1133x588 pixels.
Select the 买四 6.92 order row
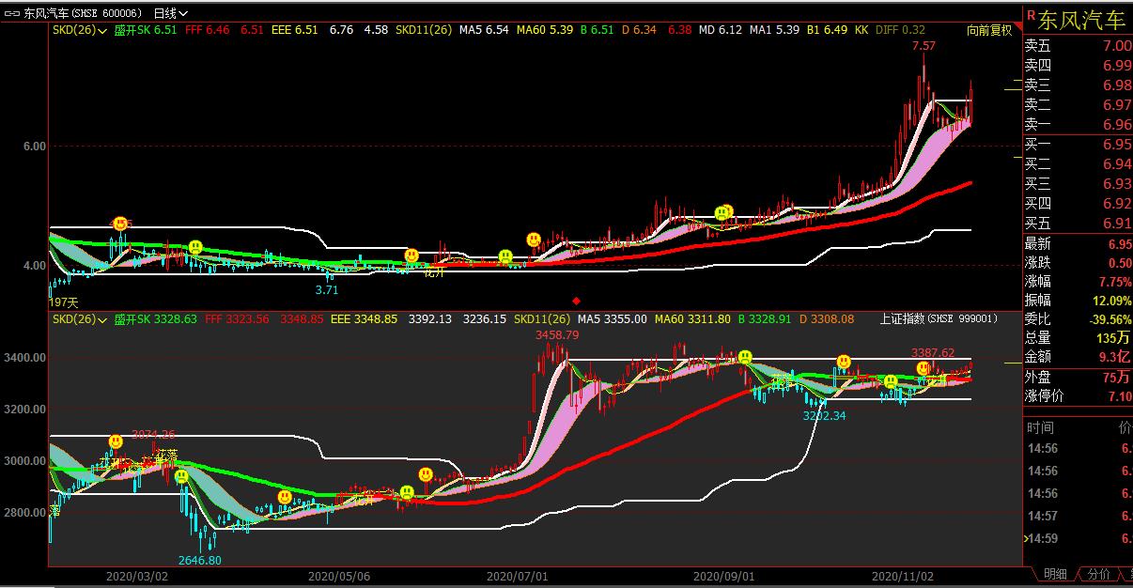[x=1078, y=203]
